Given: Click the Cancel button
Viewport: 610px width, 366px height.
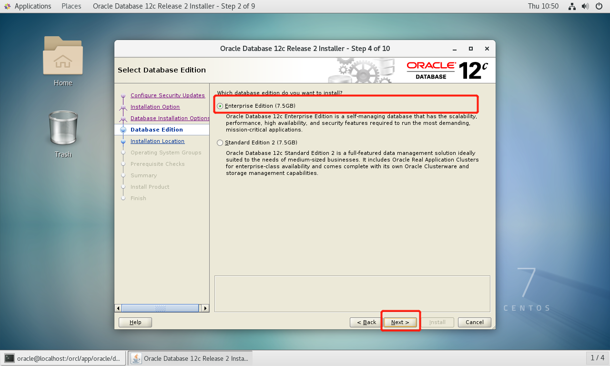Looking at the screenshot, I should [x=475, y=322].
